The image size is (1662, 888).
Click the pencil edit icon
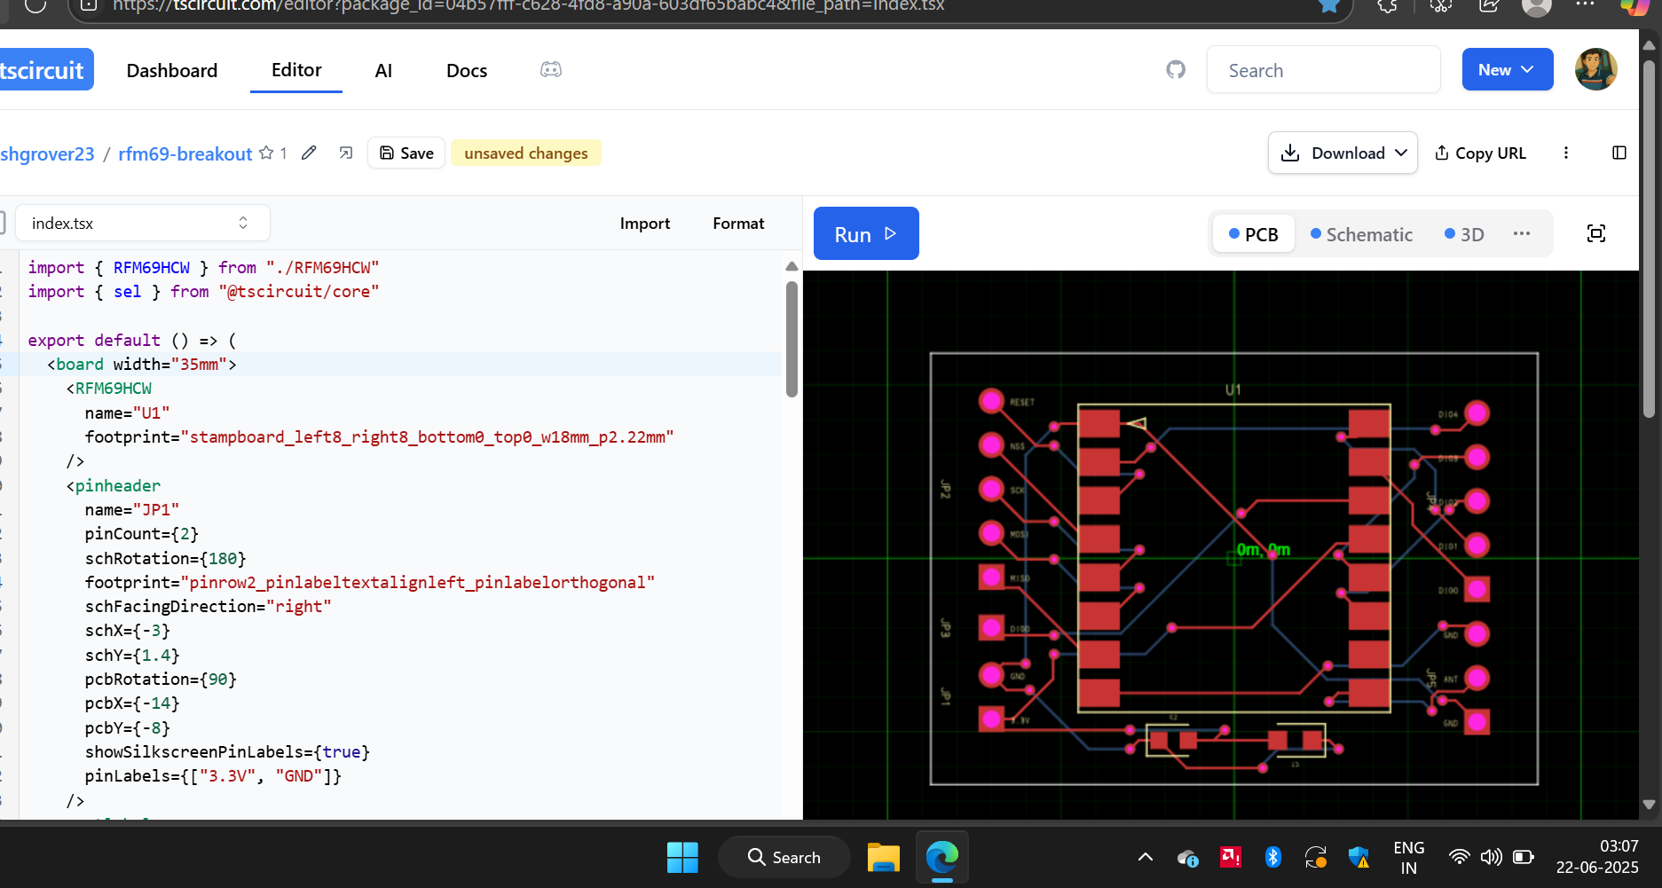click(x=309, y=153)
